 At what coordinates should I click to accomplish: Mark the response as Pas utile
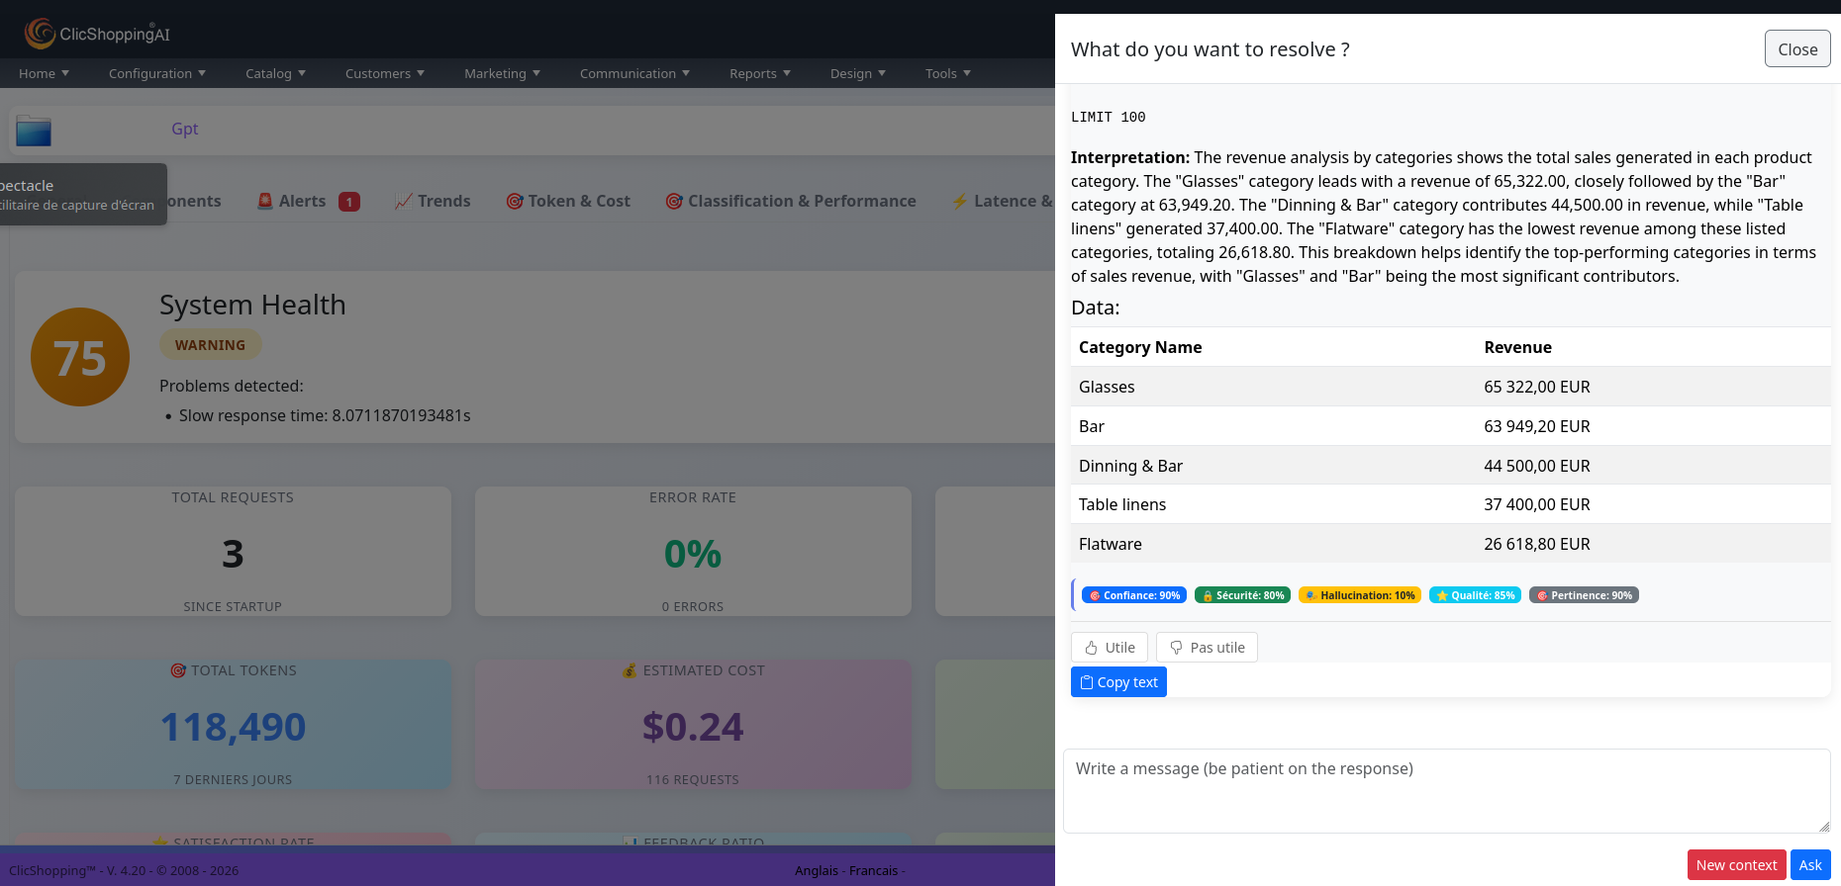[x=1207, y=648]
